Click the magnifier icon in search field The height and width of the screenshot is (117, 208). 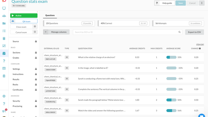pos(179,32)
